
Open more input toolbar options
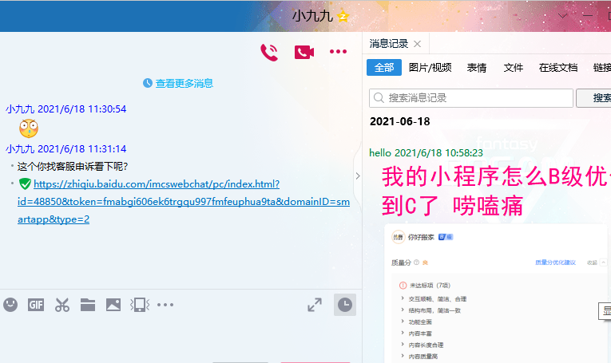(165, 305)
